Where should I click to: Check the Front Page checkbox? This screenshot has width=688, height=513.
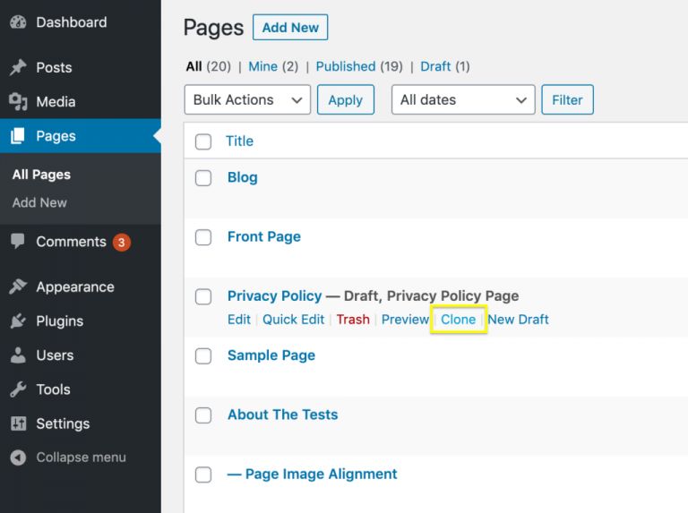coord(203,237)
